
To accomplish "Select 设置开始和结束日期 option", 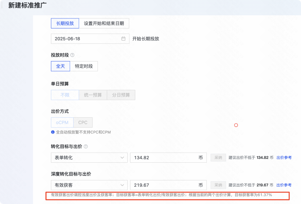I will click(104, 23).
